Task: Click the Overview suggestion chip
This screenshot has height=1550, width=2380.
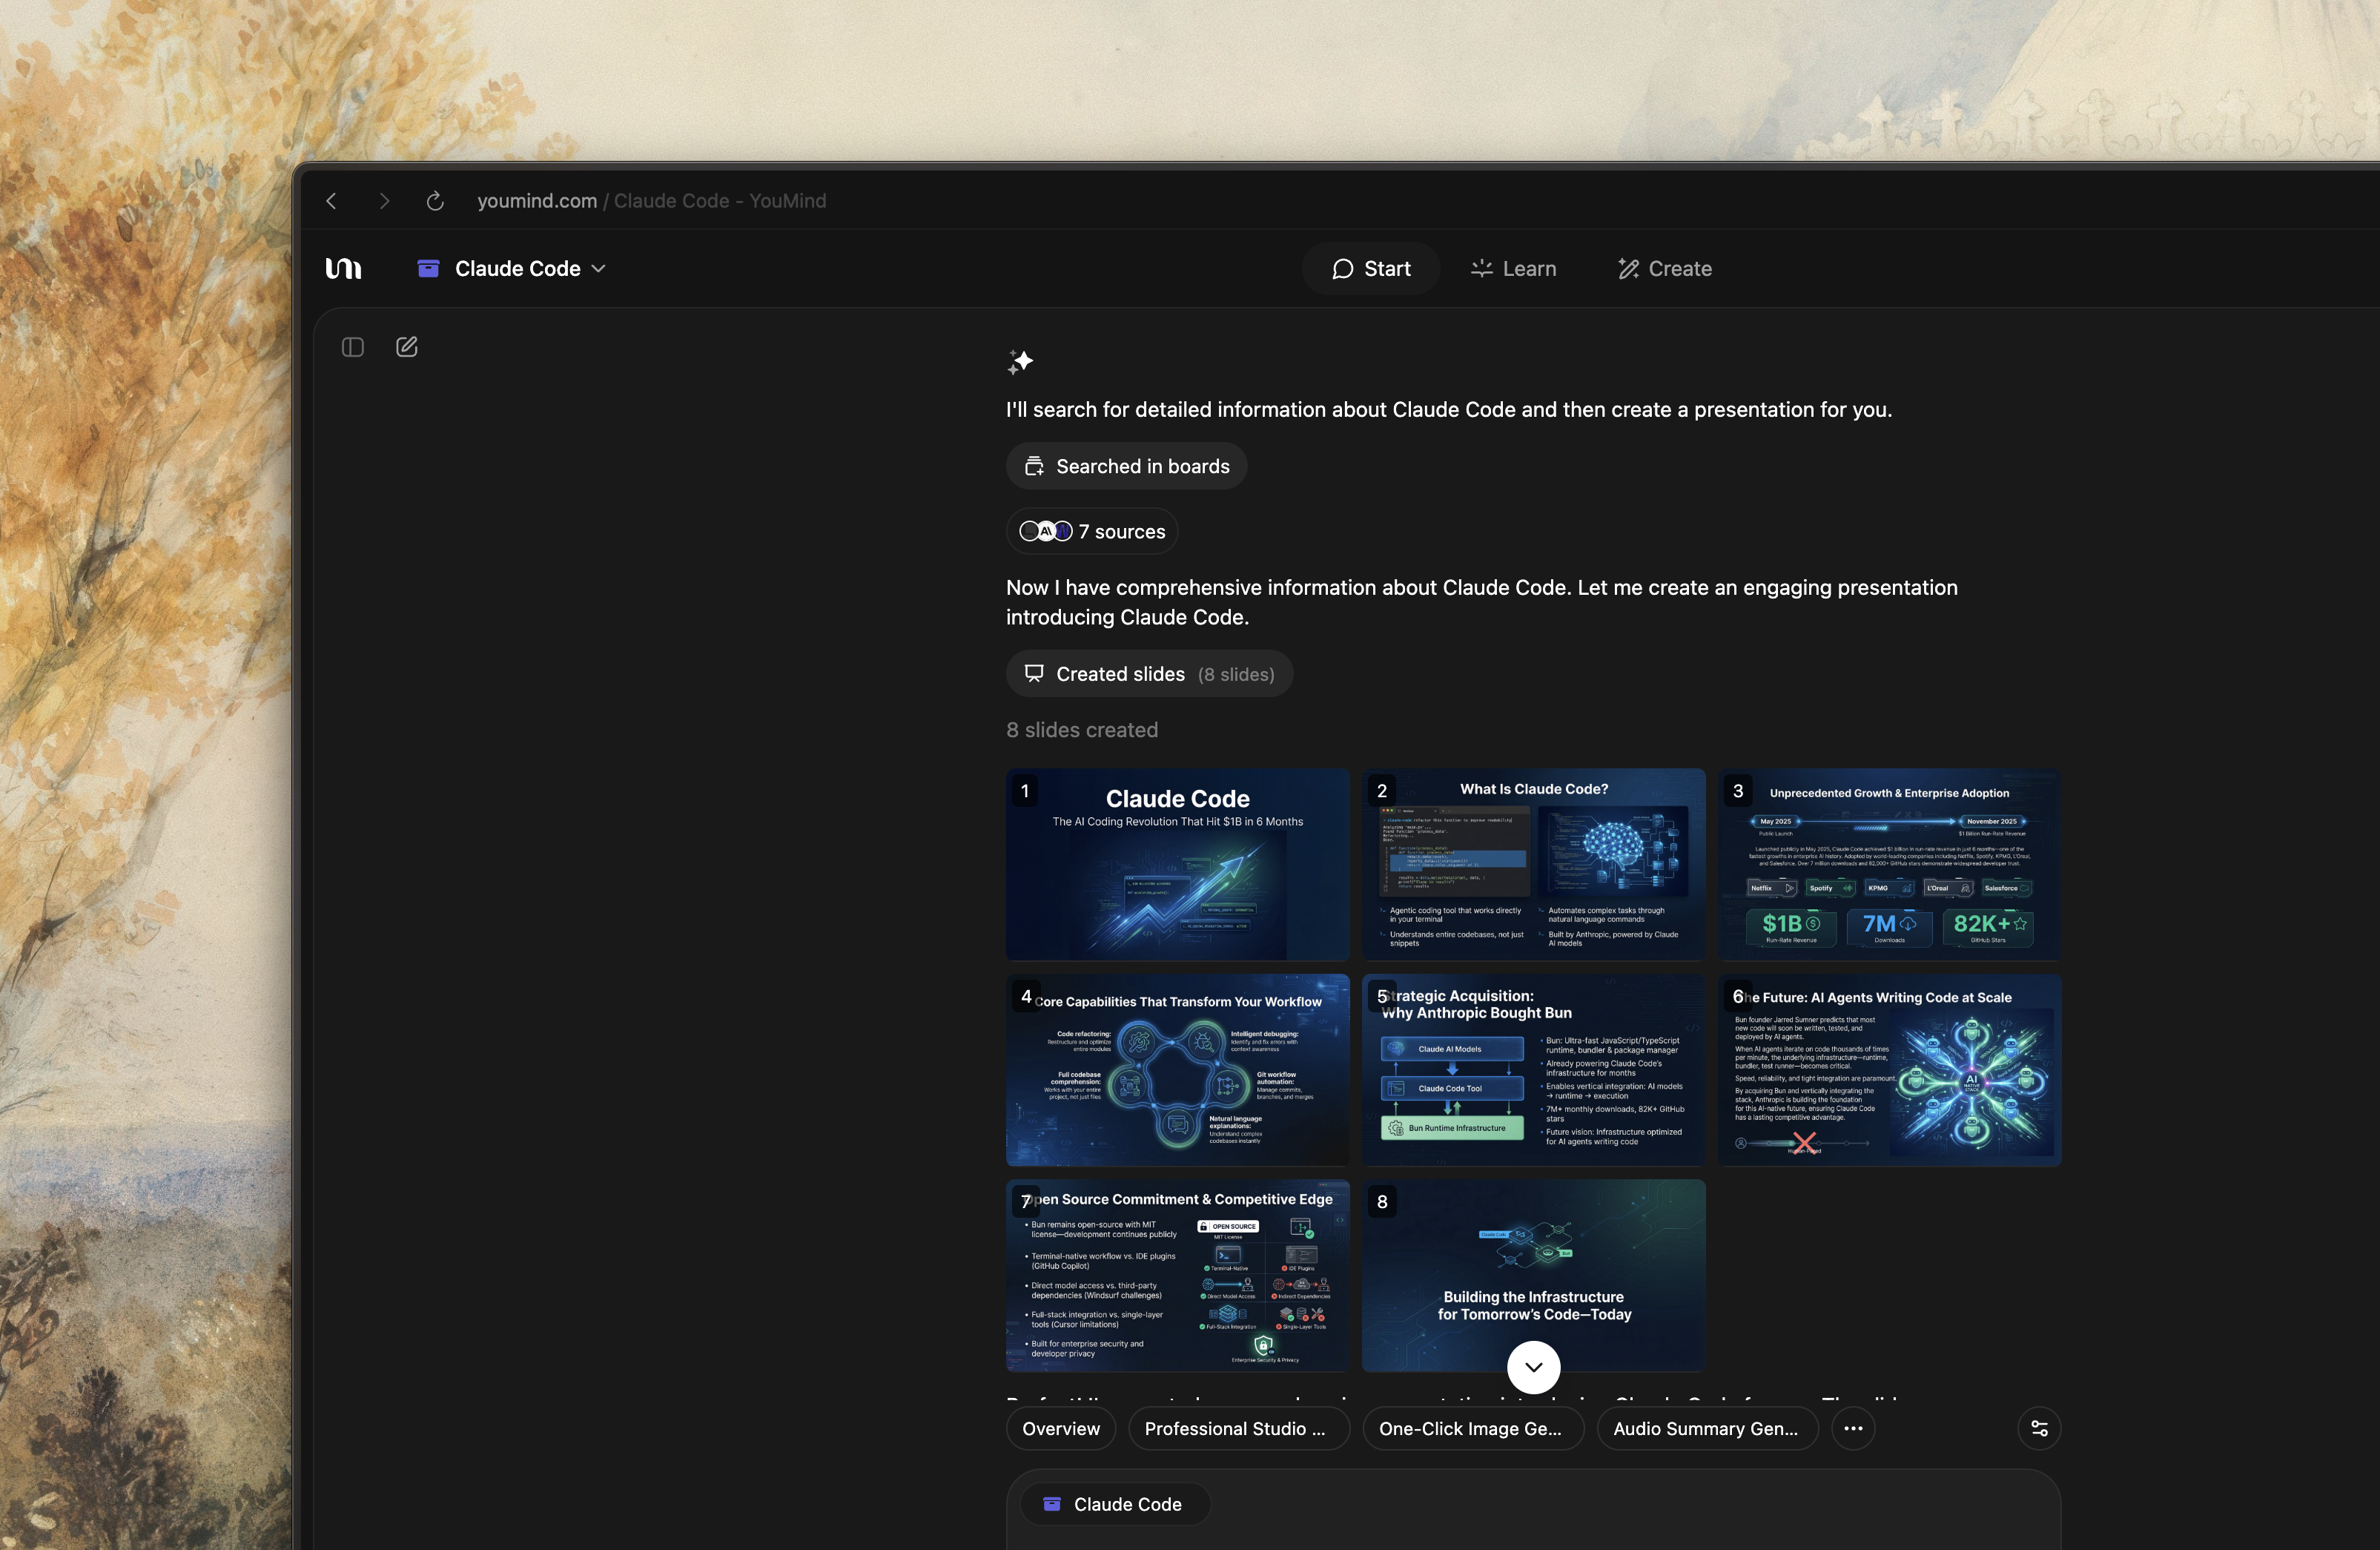Action: (1060, 1428)
